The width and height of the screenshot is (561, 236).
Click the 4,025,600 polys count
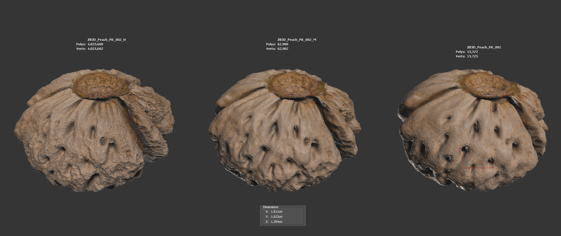pyautogui.click(x=95, y=44)
